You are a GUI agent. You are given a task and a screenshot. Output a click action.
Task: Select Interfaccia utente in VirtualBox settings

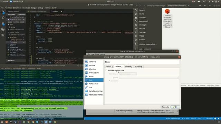click(x=94, y=95)
